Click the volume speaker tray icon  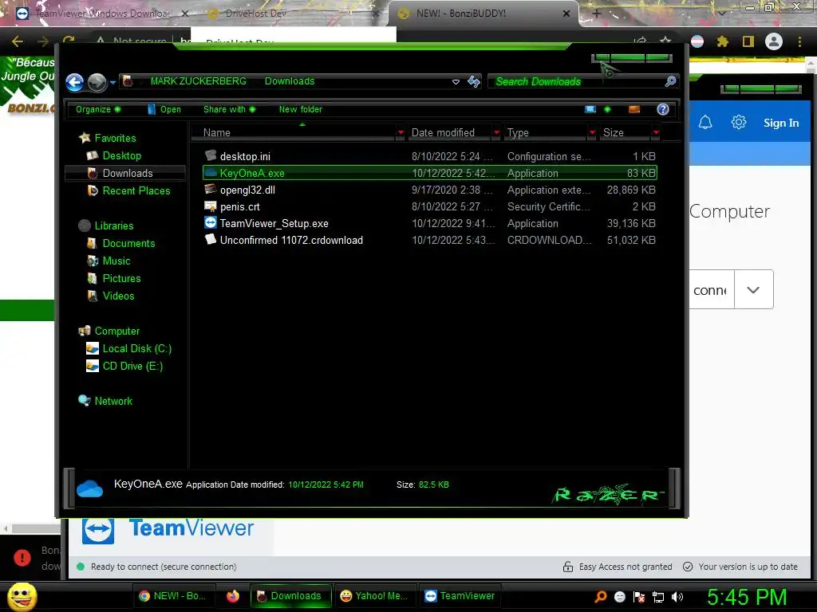tap(677, 597)
